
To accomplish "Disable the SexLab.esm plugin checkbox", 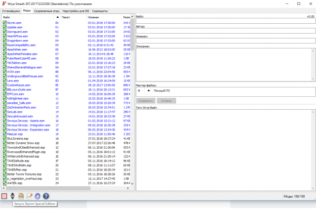I will point(4,112).
